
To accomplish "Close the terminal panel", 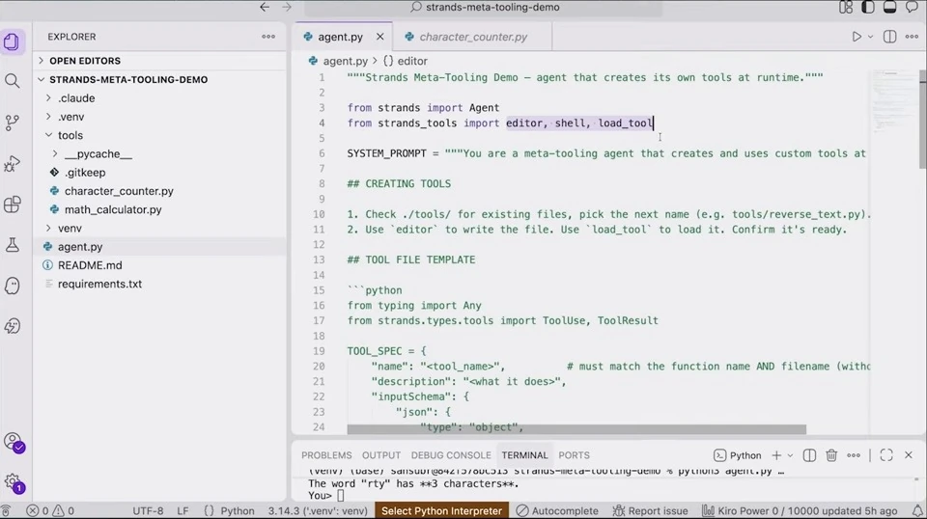I will [x=909, y=455].
